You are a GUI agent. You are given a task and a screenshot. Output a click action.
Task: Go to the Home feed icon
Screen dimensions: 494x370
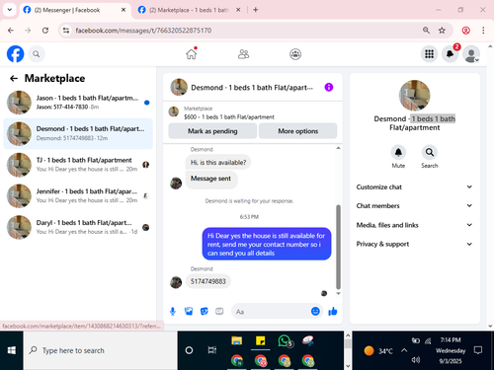coord(192,54)
